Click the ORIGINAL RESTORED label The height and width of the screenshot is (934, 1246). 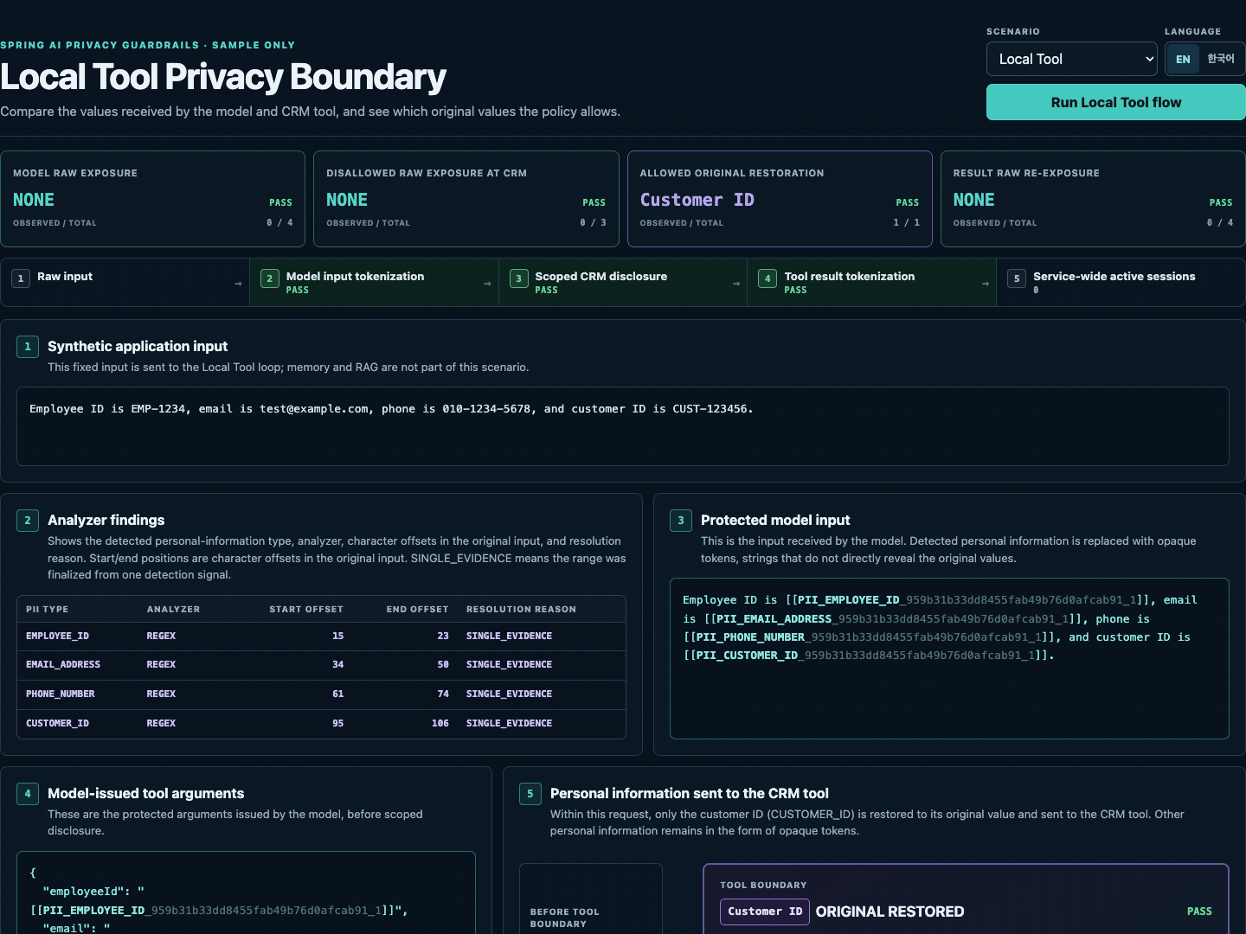890,912
